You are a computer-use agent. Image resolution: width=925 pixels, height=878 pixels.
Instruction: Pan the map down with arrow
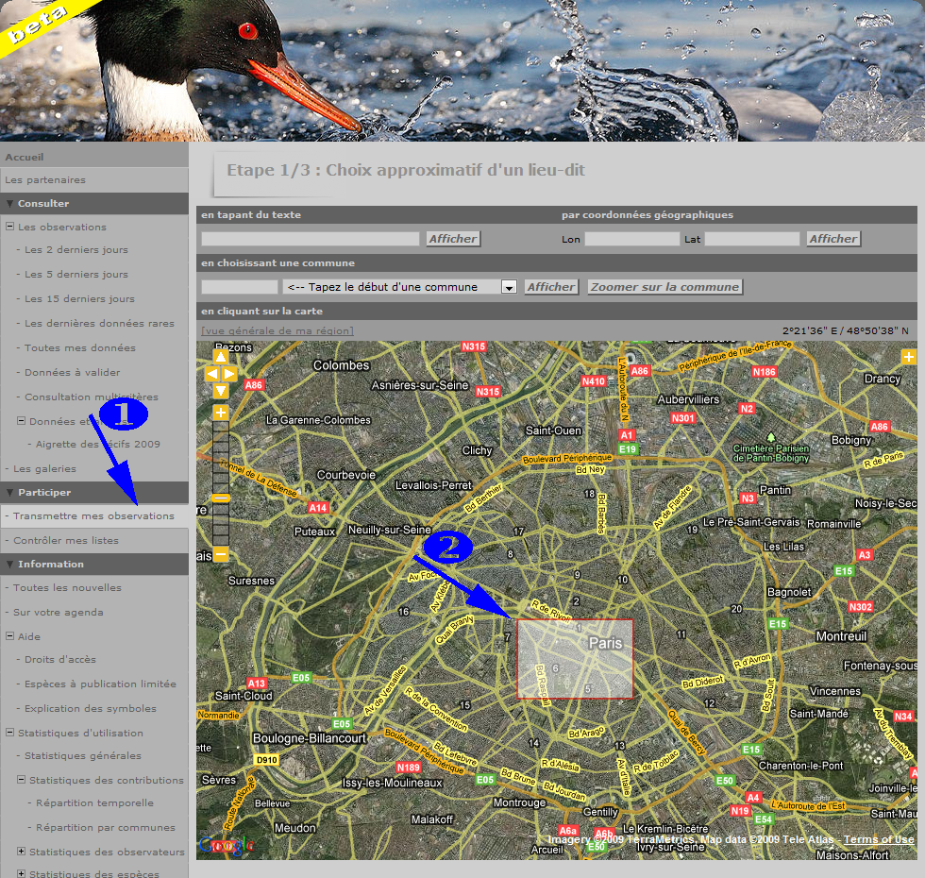pyautogui.click(x=221, y=391)
